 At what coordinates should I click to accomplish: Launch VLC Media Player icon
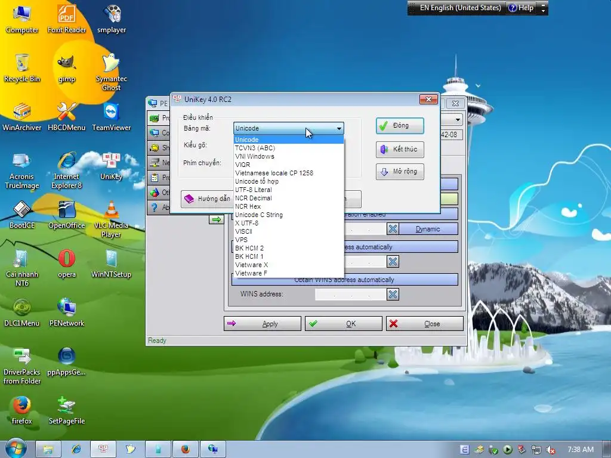(x=112, y=219)
